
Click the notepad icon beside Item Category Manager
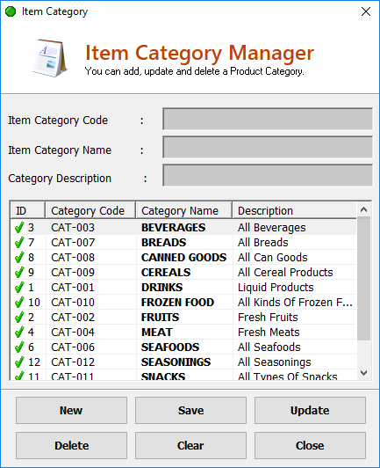(x=49, y=58)
